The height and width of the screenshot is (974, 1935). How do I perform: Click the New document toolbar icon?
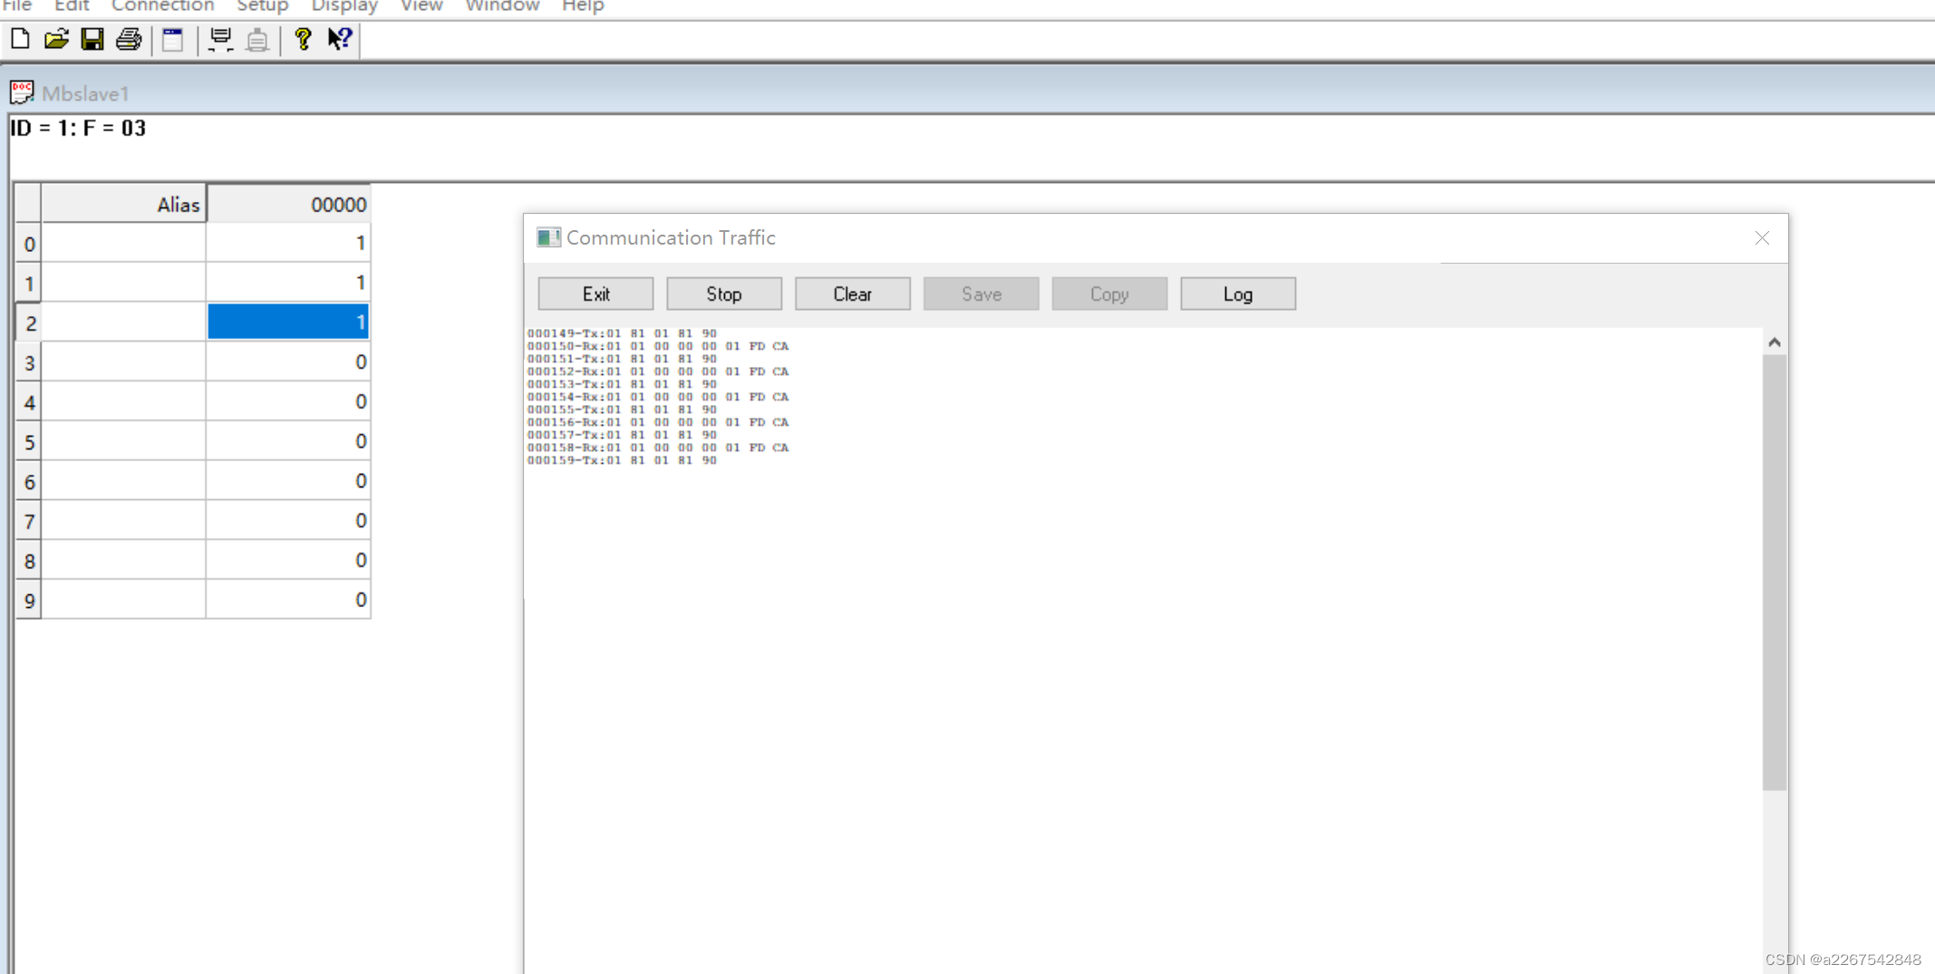click(20, 39)
